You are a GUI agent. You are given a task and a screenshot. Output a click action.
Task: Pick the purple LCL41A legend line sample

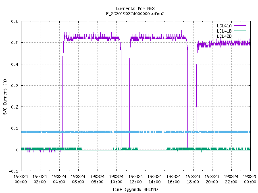(x=240, y=26)
